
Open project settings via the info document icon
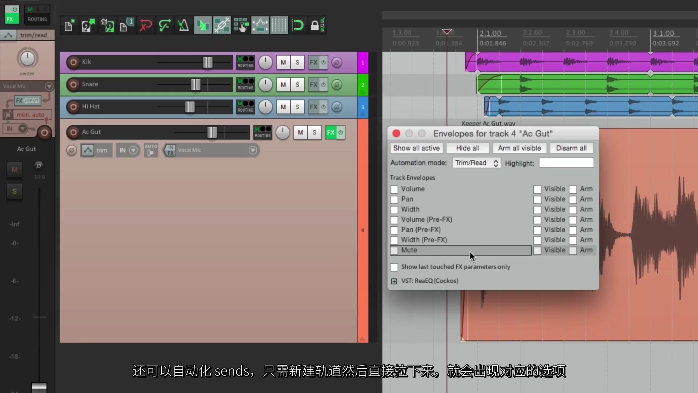(x=126, y=24)
